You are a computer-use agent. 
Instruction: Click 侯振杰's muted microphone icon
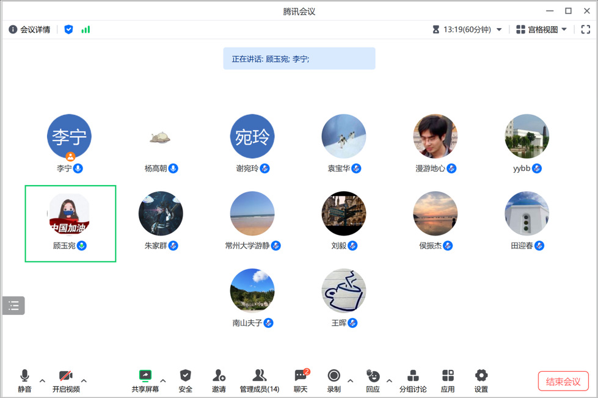(x=448, y=245)
